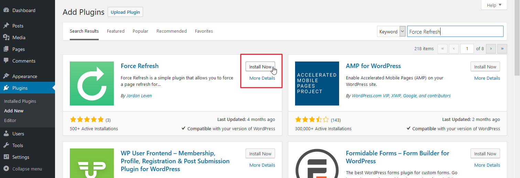View More Details for Force Refresh

pyautogui.click(x=262, y=78)
